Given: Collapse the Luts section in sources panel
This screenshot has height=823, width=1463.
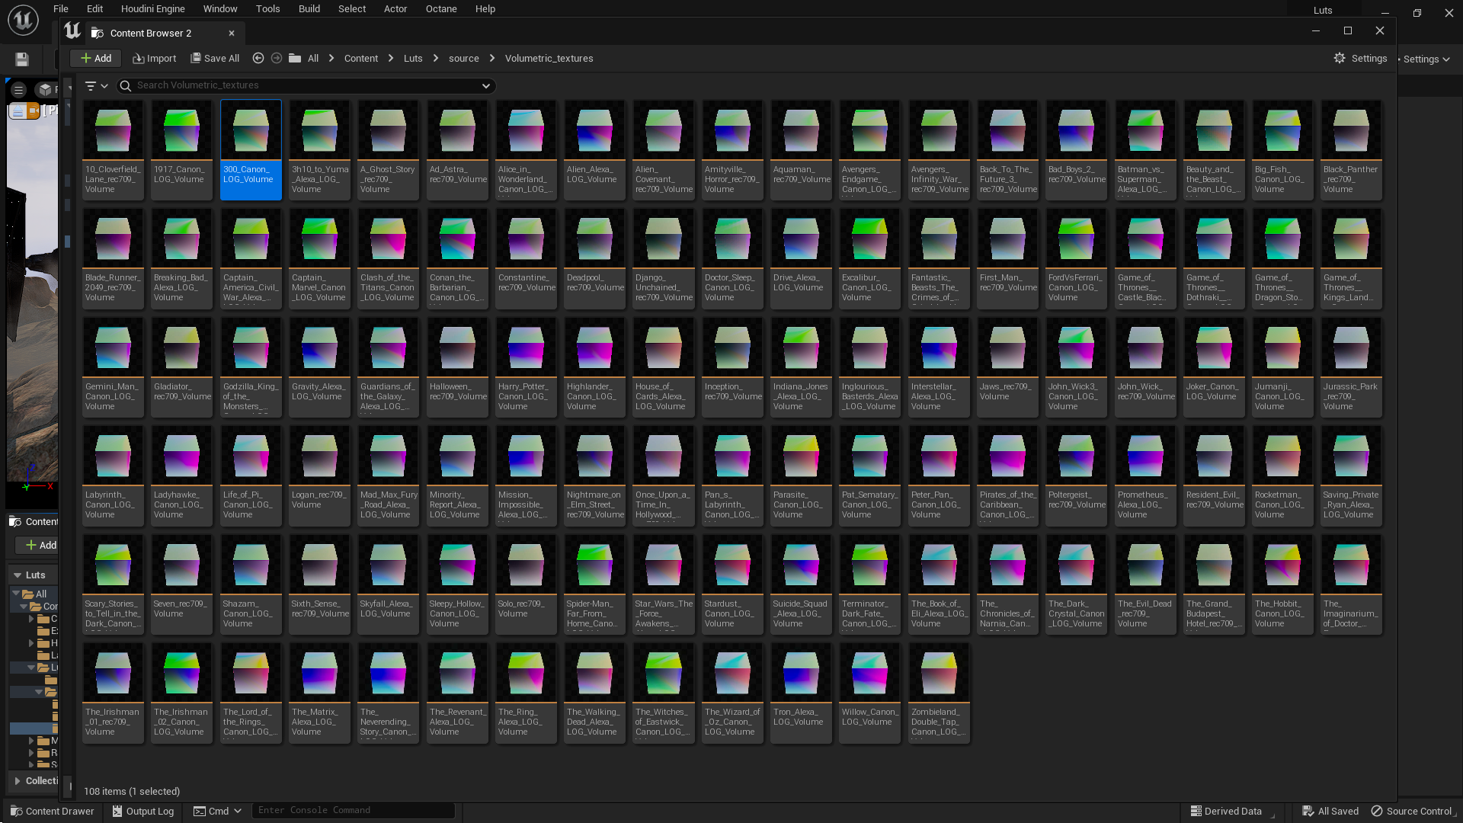Looking at the screenshot, I should [17, 575].
